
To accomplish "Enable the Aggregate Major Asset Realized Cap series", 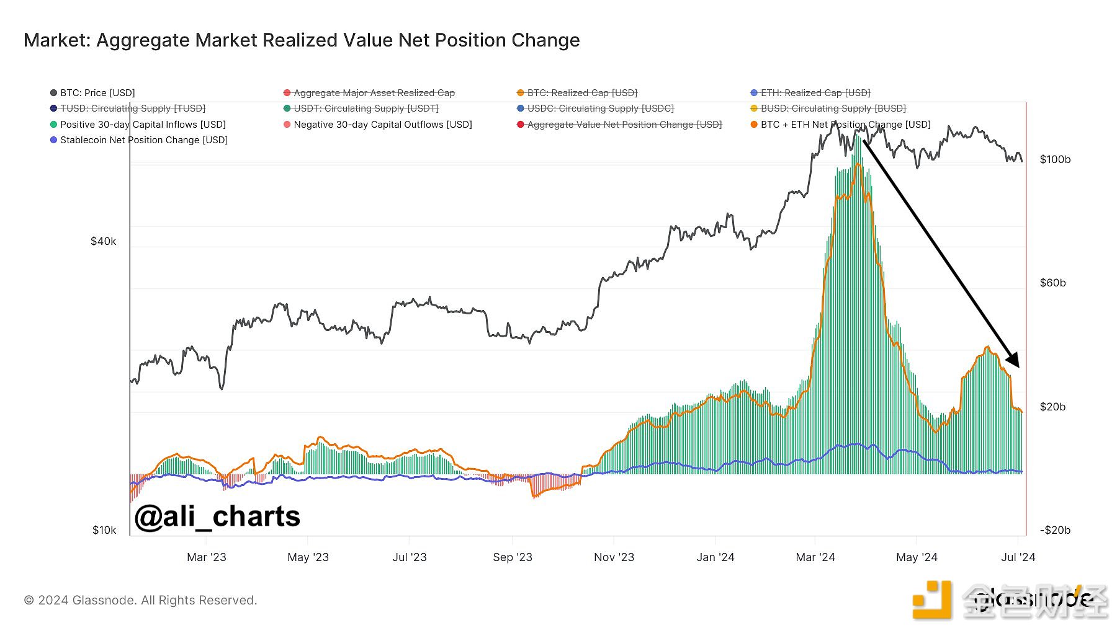I will [x=374, y=93].
